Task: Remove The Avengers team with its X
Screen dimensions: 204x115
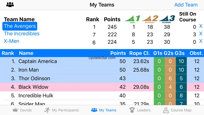Action: tap(201, 26)
